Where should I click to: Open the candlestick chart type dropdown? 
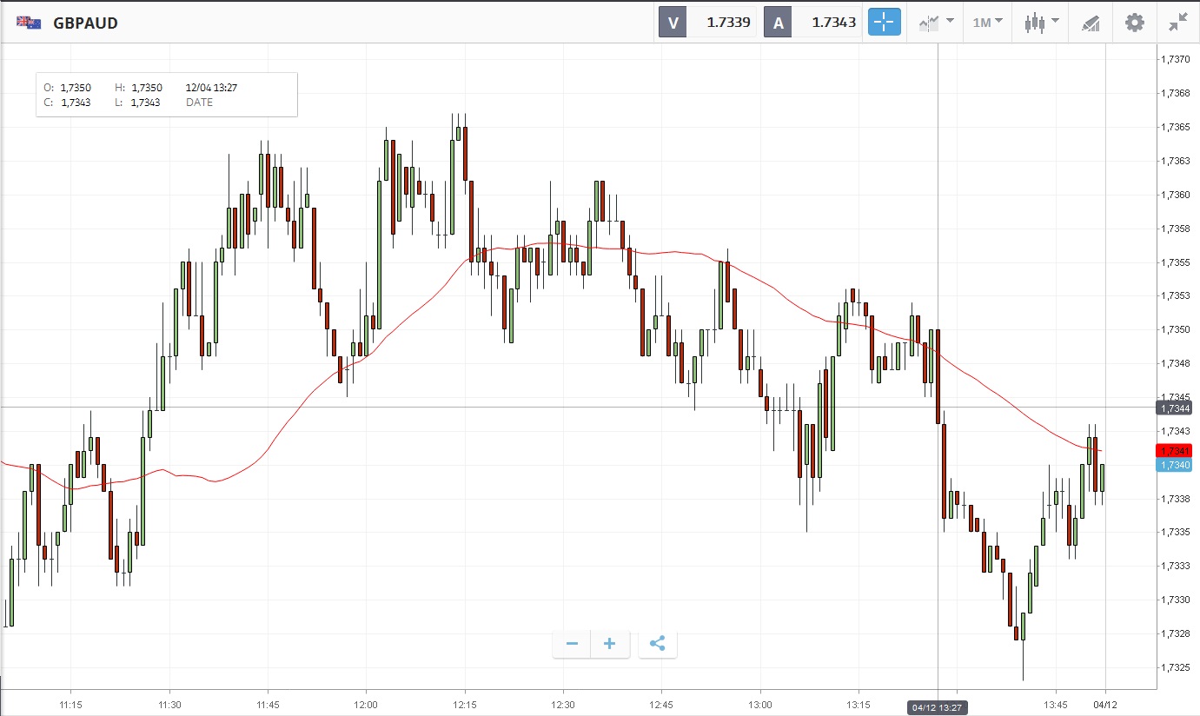[x=1041, y=23]
